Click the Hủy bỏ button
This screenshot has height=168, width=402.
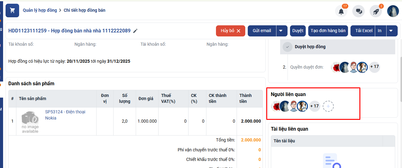pos(230,31)
